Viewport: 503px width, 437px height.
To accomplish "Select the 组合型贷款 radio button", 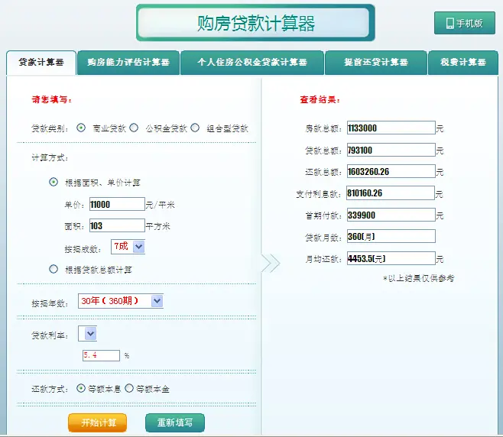I will point(195,128).
